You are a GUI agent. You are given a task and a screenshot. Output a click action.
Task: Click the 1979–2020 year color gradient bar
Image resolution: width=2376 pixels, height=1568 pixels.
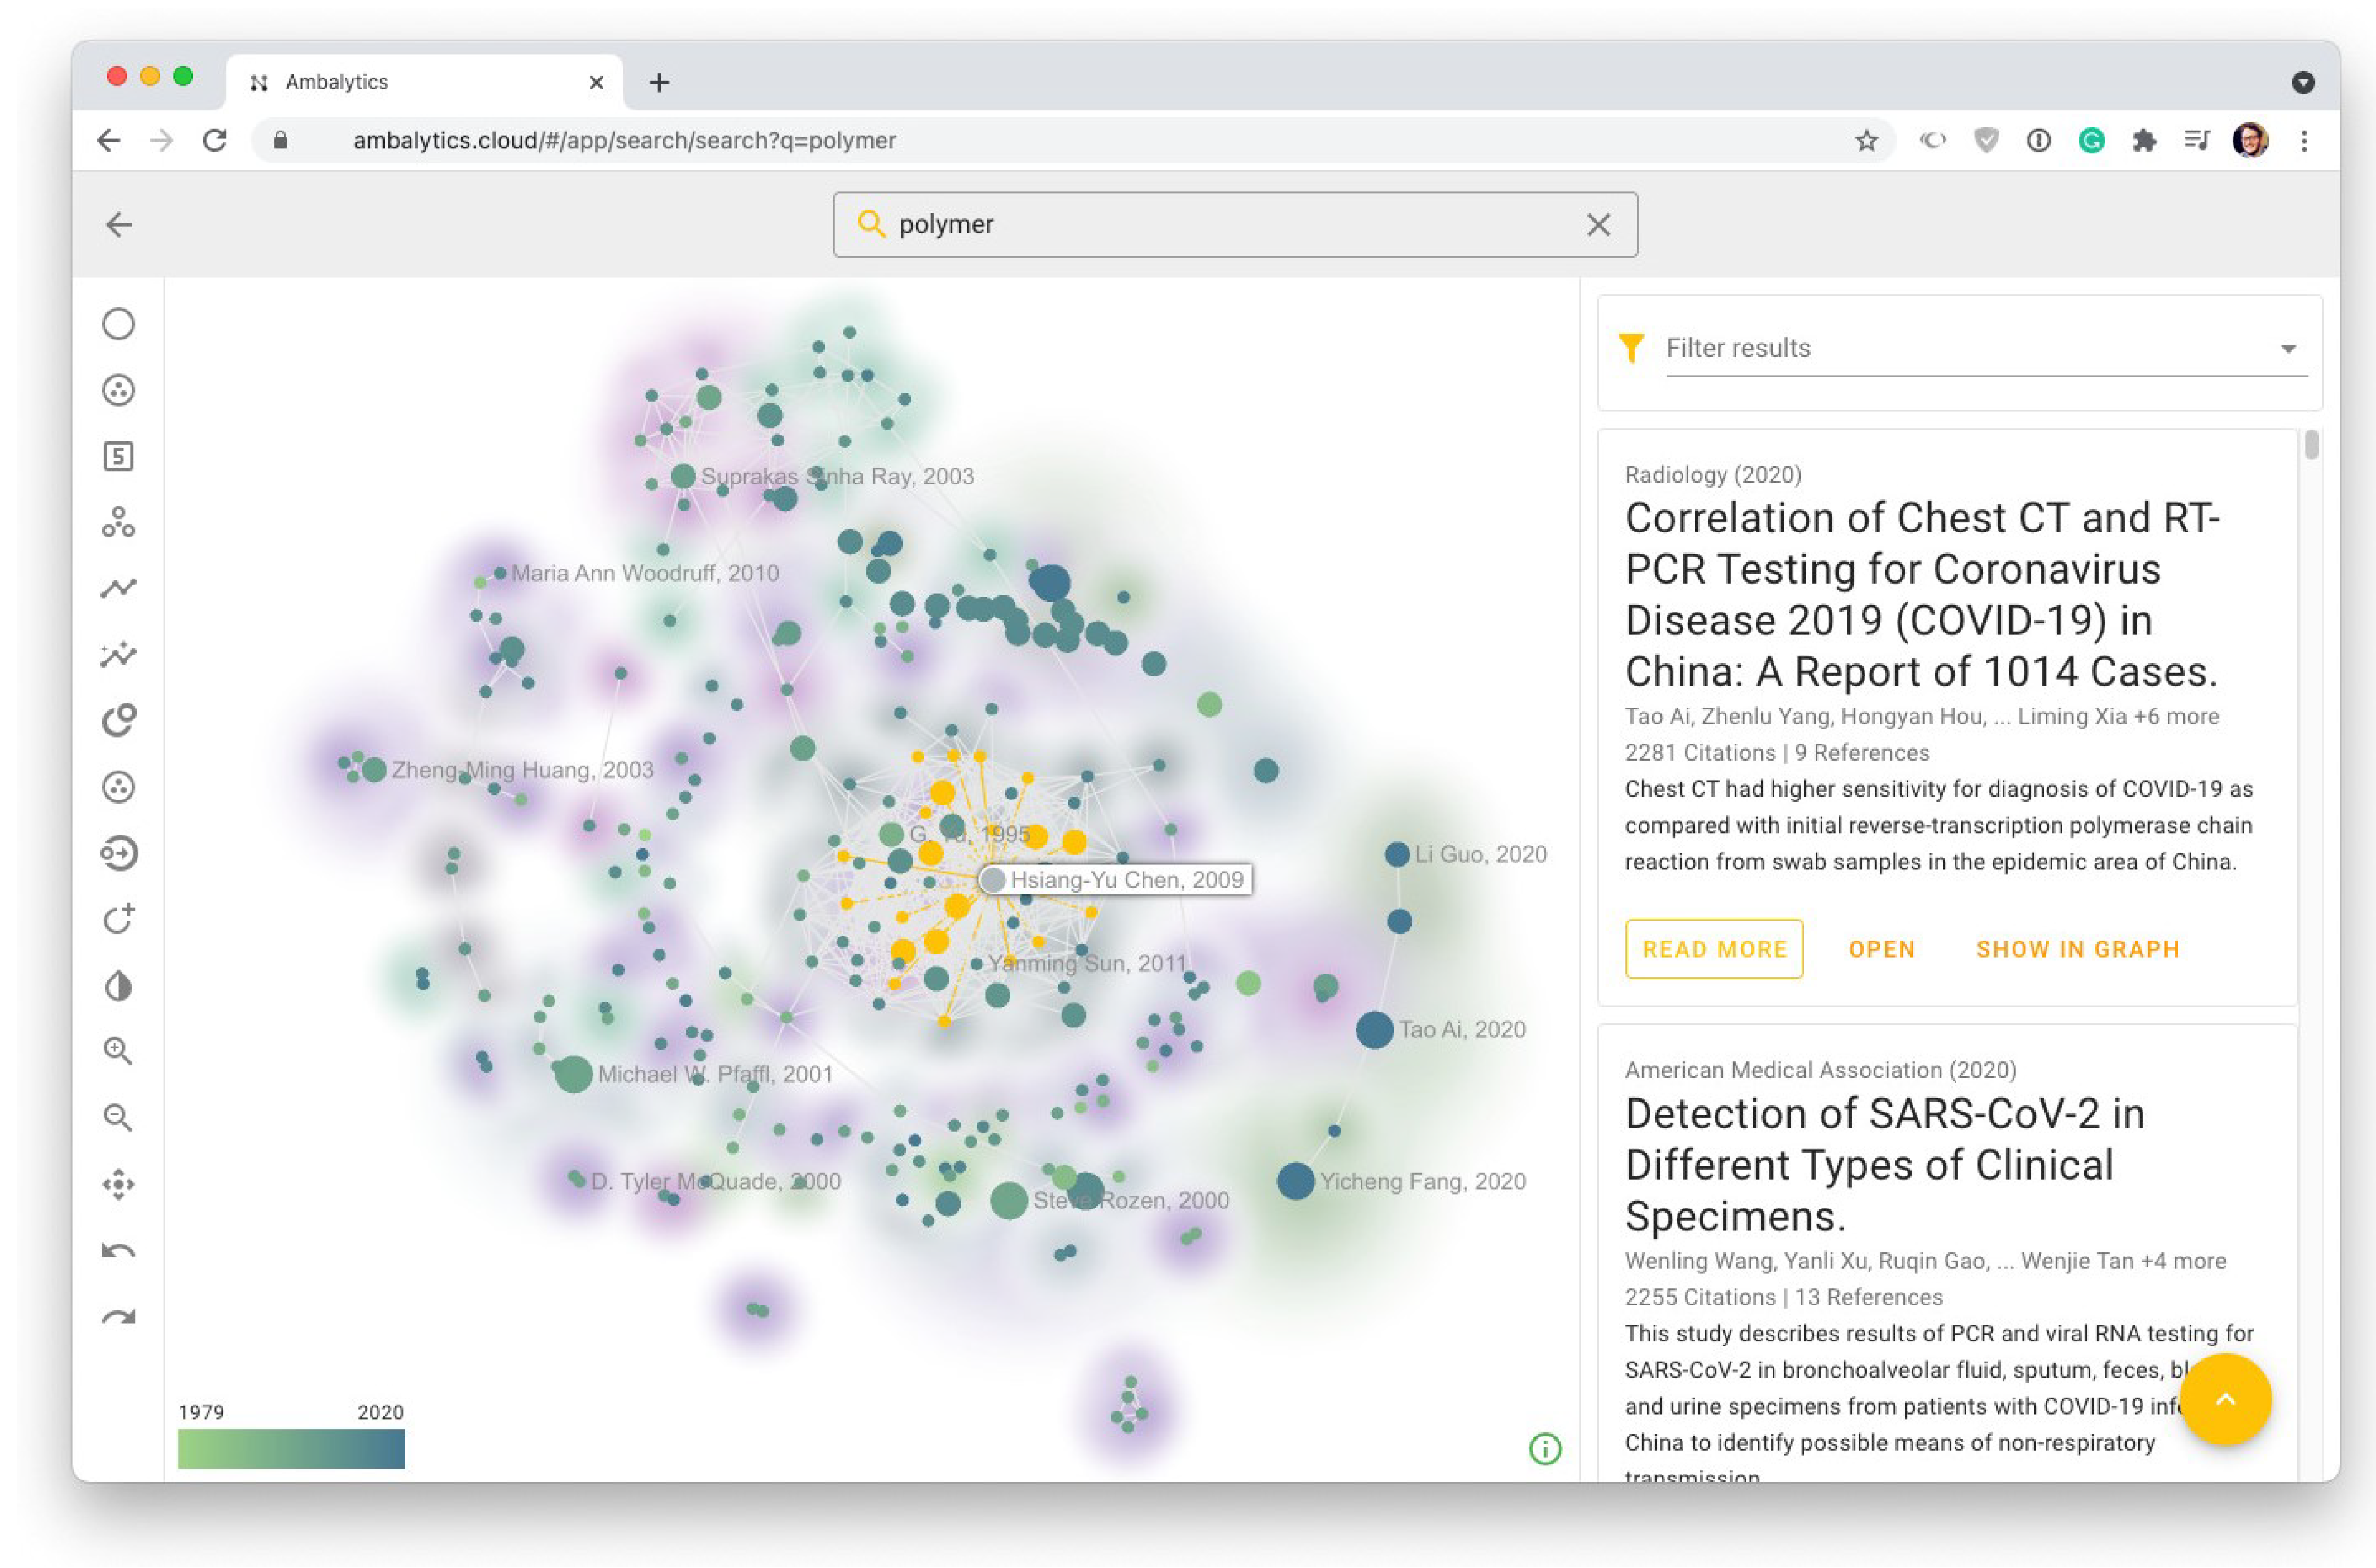(291, 1448)
